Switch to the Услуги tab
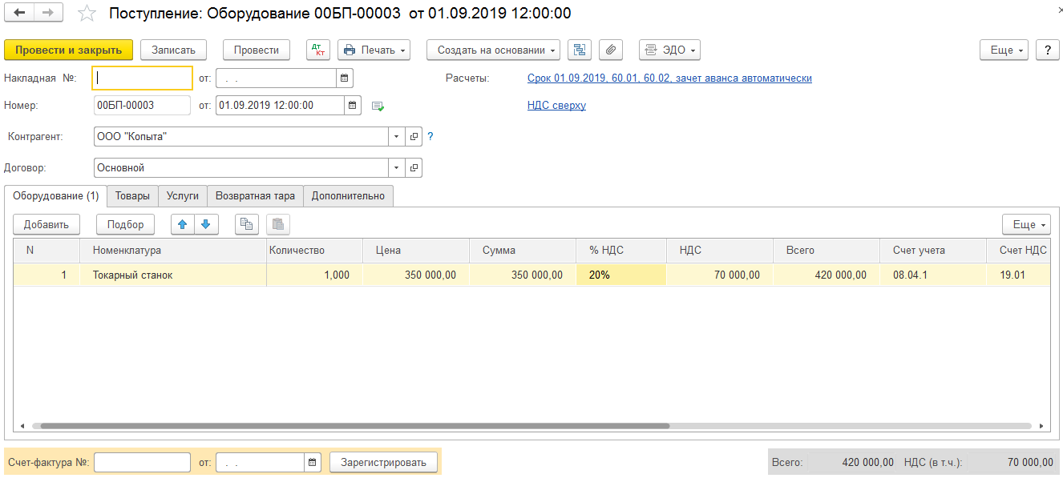 pyautogui.click(x=183, y=196)
